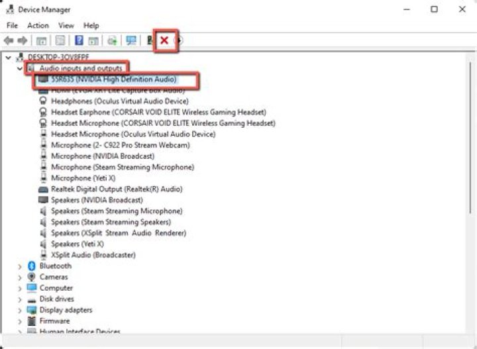477x349 pixels.
Task: Minimize the Device Manager window
Action: click(406, 9)
